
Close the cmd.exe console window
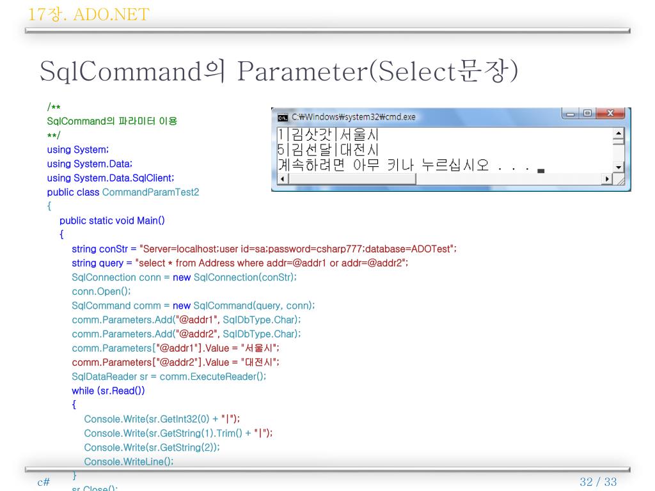[610, 113]
